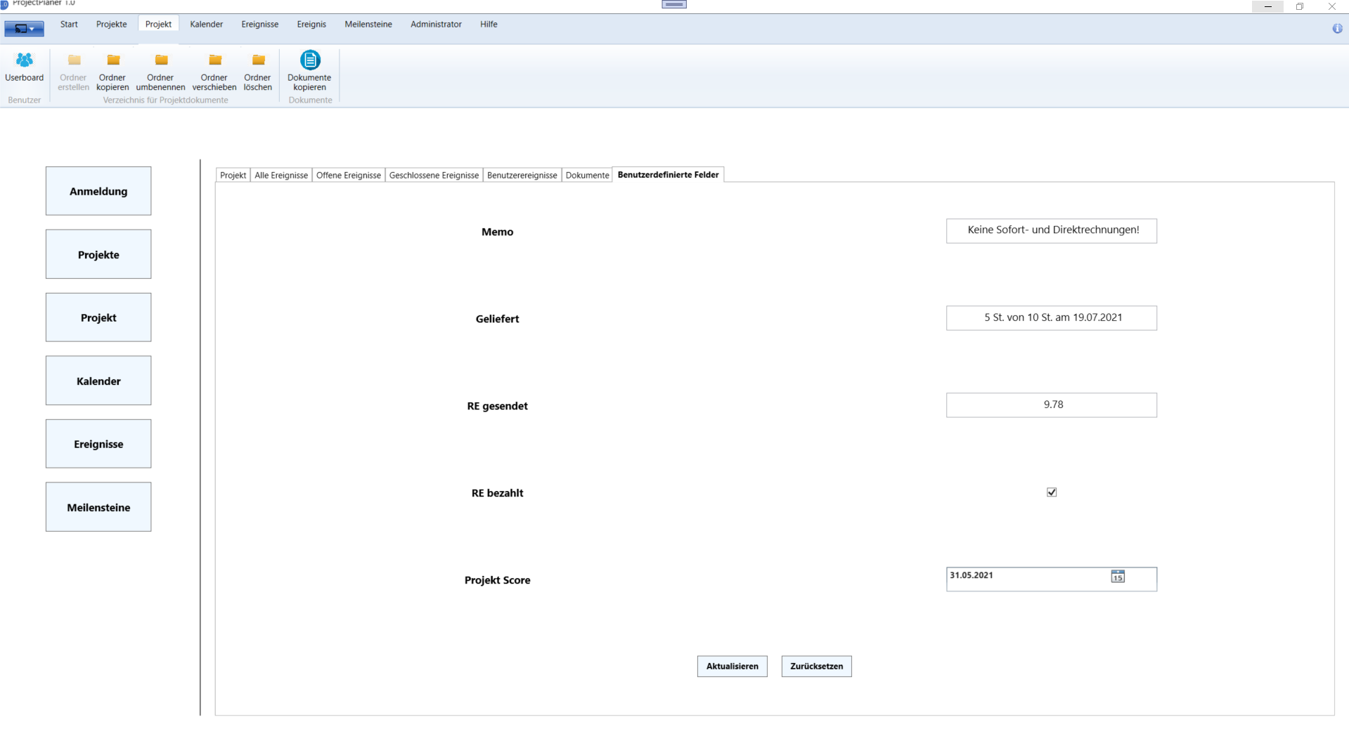Screen dimensions: 1349x729
Task: Select Benutzerdefinierte Felder tab
Action: 669,174
